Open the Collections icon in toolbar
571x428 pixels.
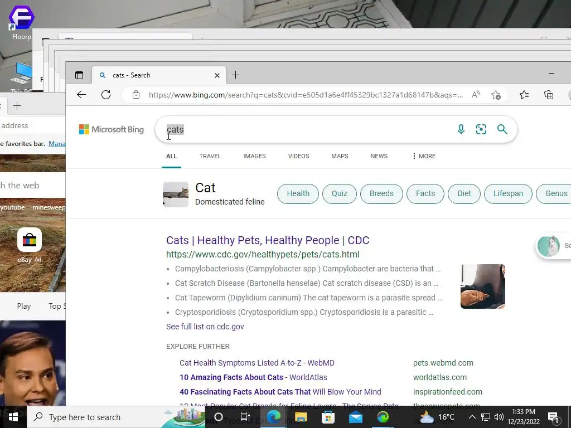549,95
